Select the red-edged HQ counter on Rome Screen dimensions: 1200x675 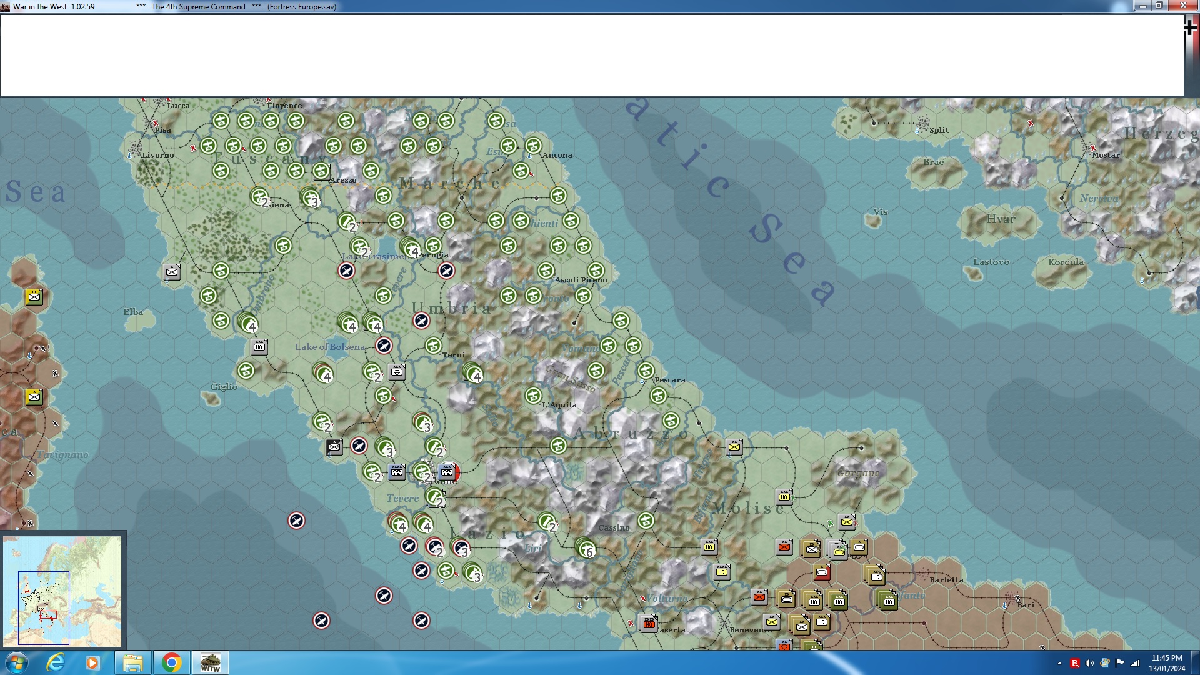click(x=447, y=472)
